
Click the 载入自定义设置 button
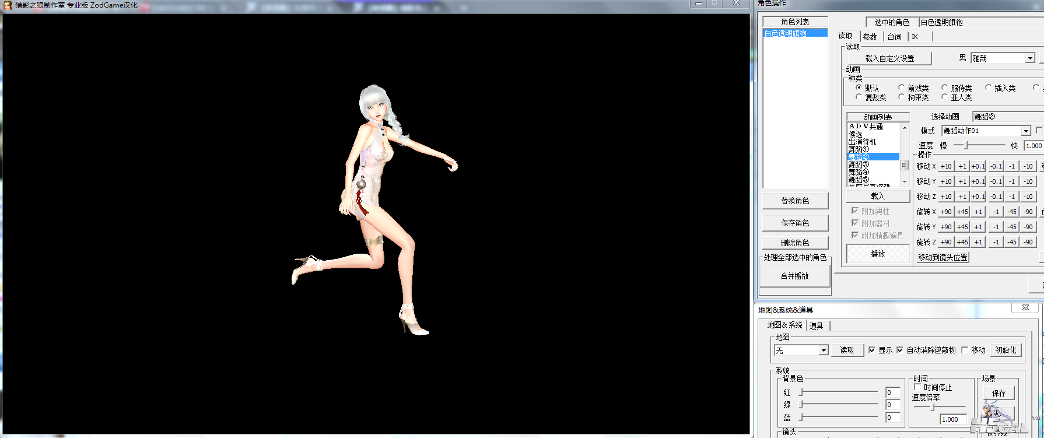click(x=889, y=58)
